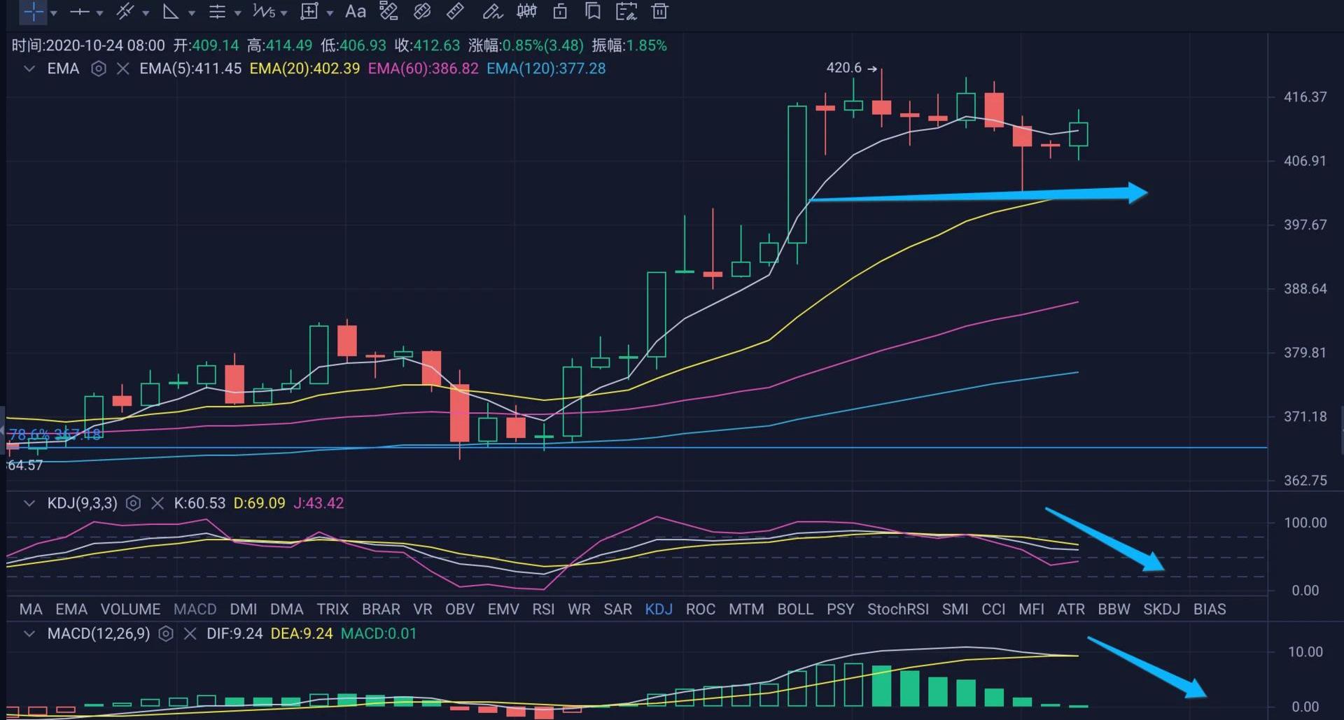Select EMA in the indicator bar
This screenshot has height=720, width=1344.
71,609
